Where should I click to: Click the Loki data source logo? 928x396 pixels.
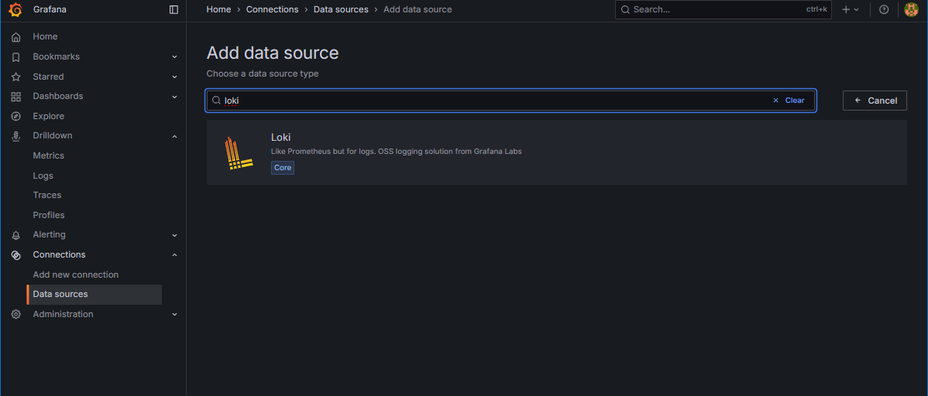pos(239,152)
